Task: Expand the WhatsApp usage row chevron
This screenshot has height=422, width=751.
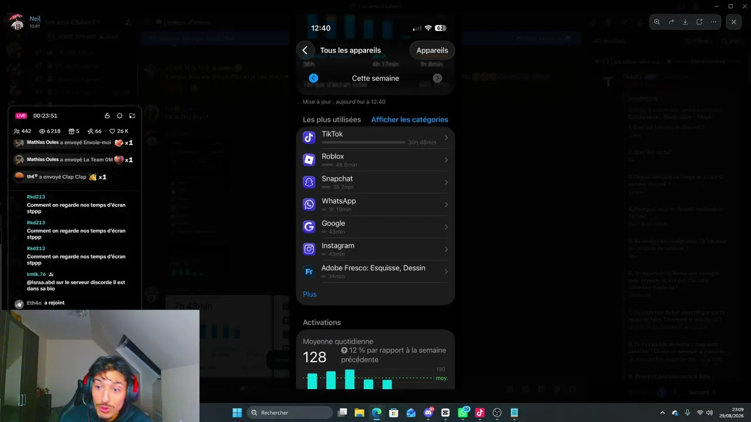Action: [x=446, y=205]
